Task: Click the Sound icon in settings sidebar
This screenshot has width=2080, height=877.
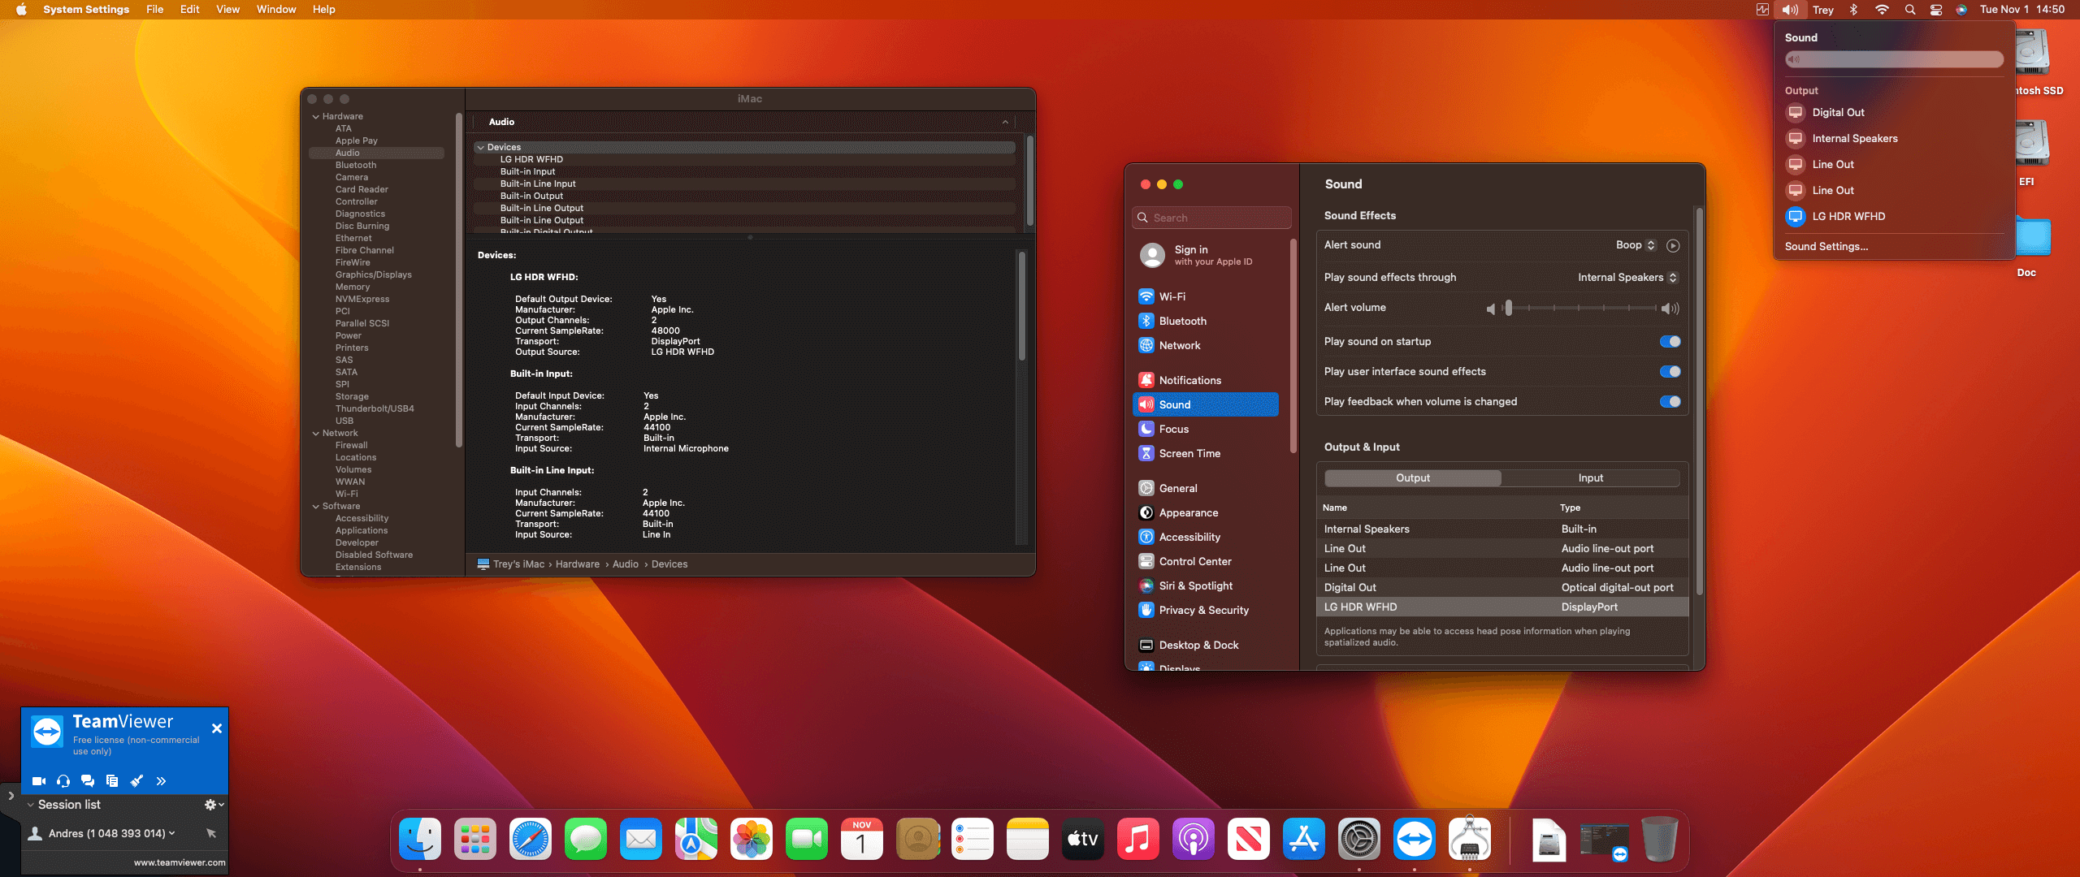Action: point(1146,404)
